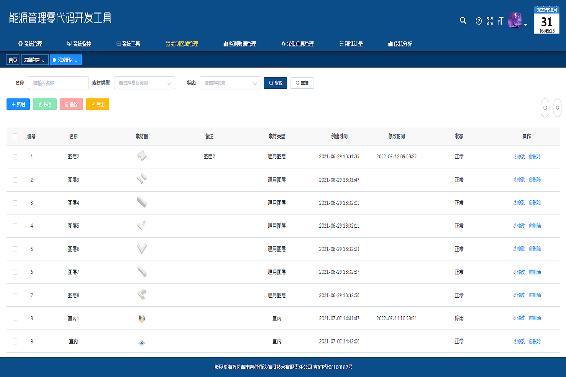Click the font size icon in header
Screen dimensions: 566x377
click(x=500, y=21)
